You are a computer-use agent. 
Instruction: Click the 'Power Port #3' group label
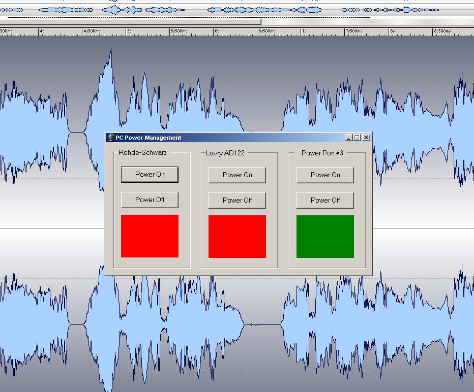322,153
